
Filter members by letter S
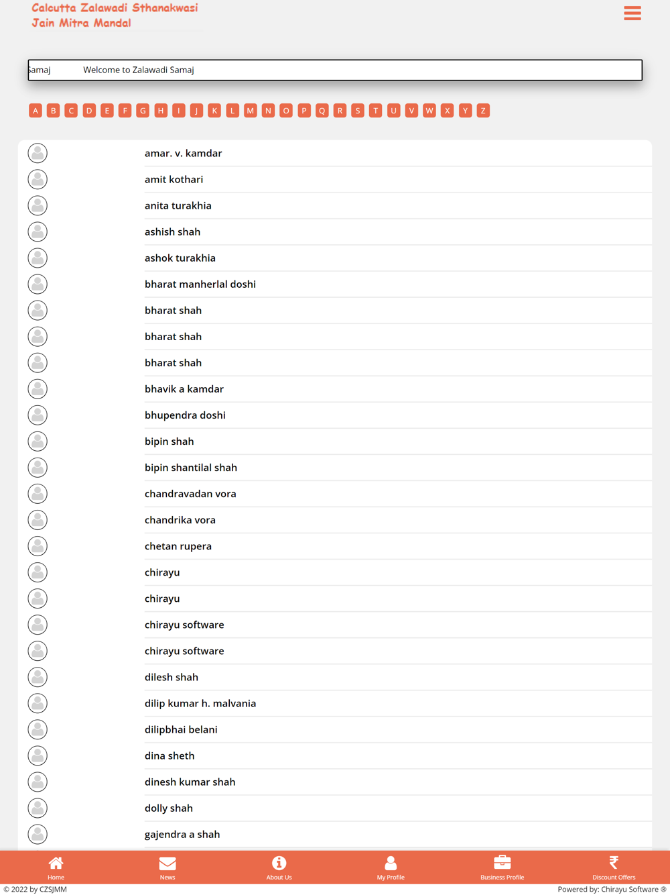(358, 111)
